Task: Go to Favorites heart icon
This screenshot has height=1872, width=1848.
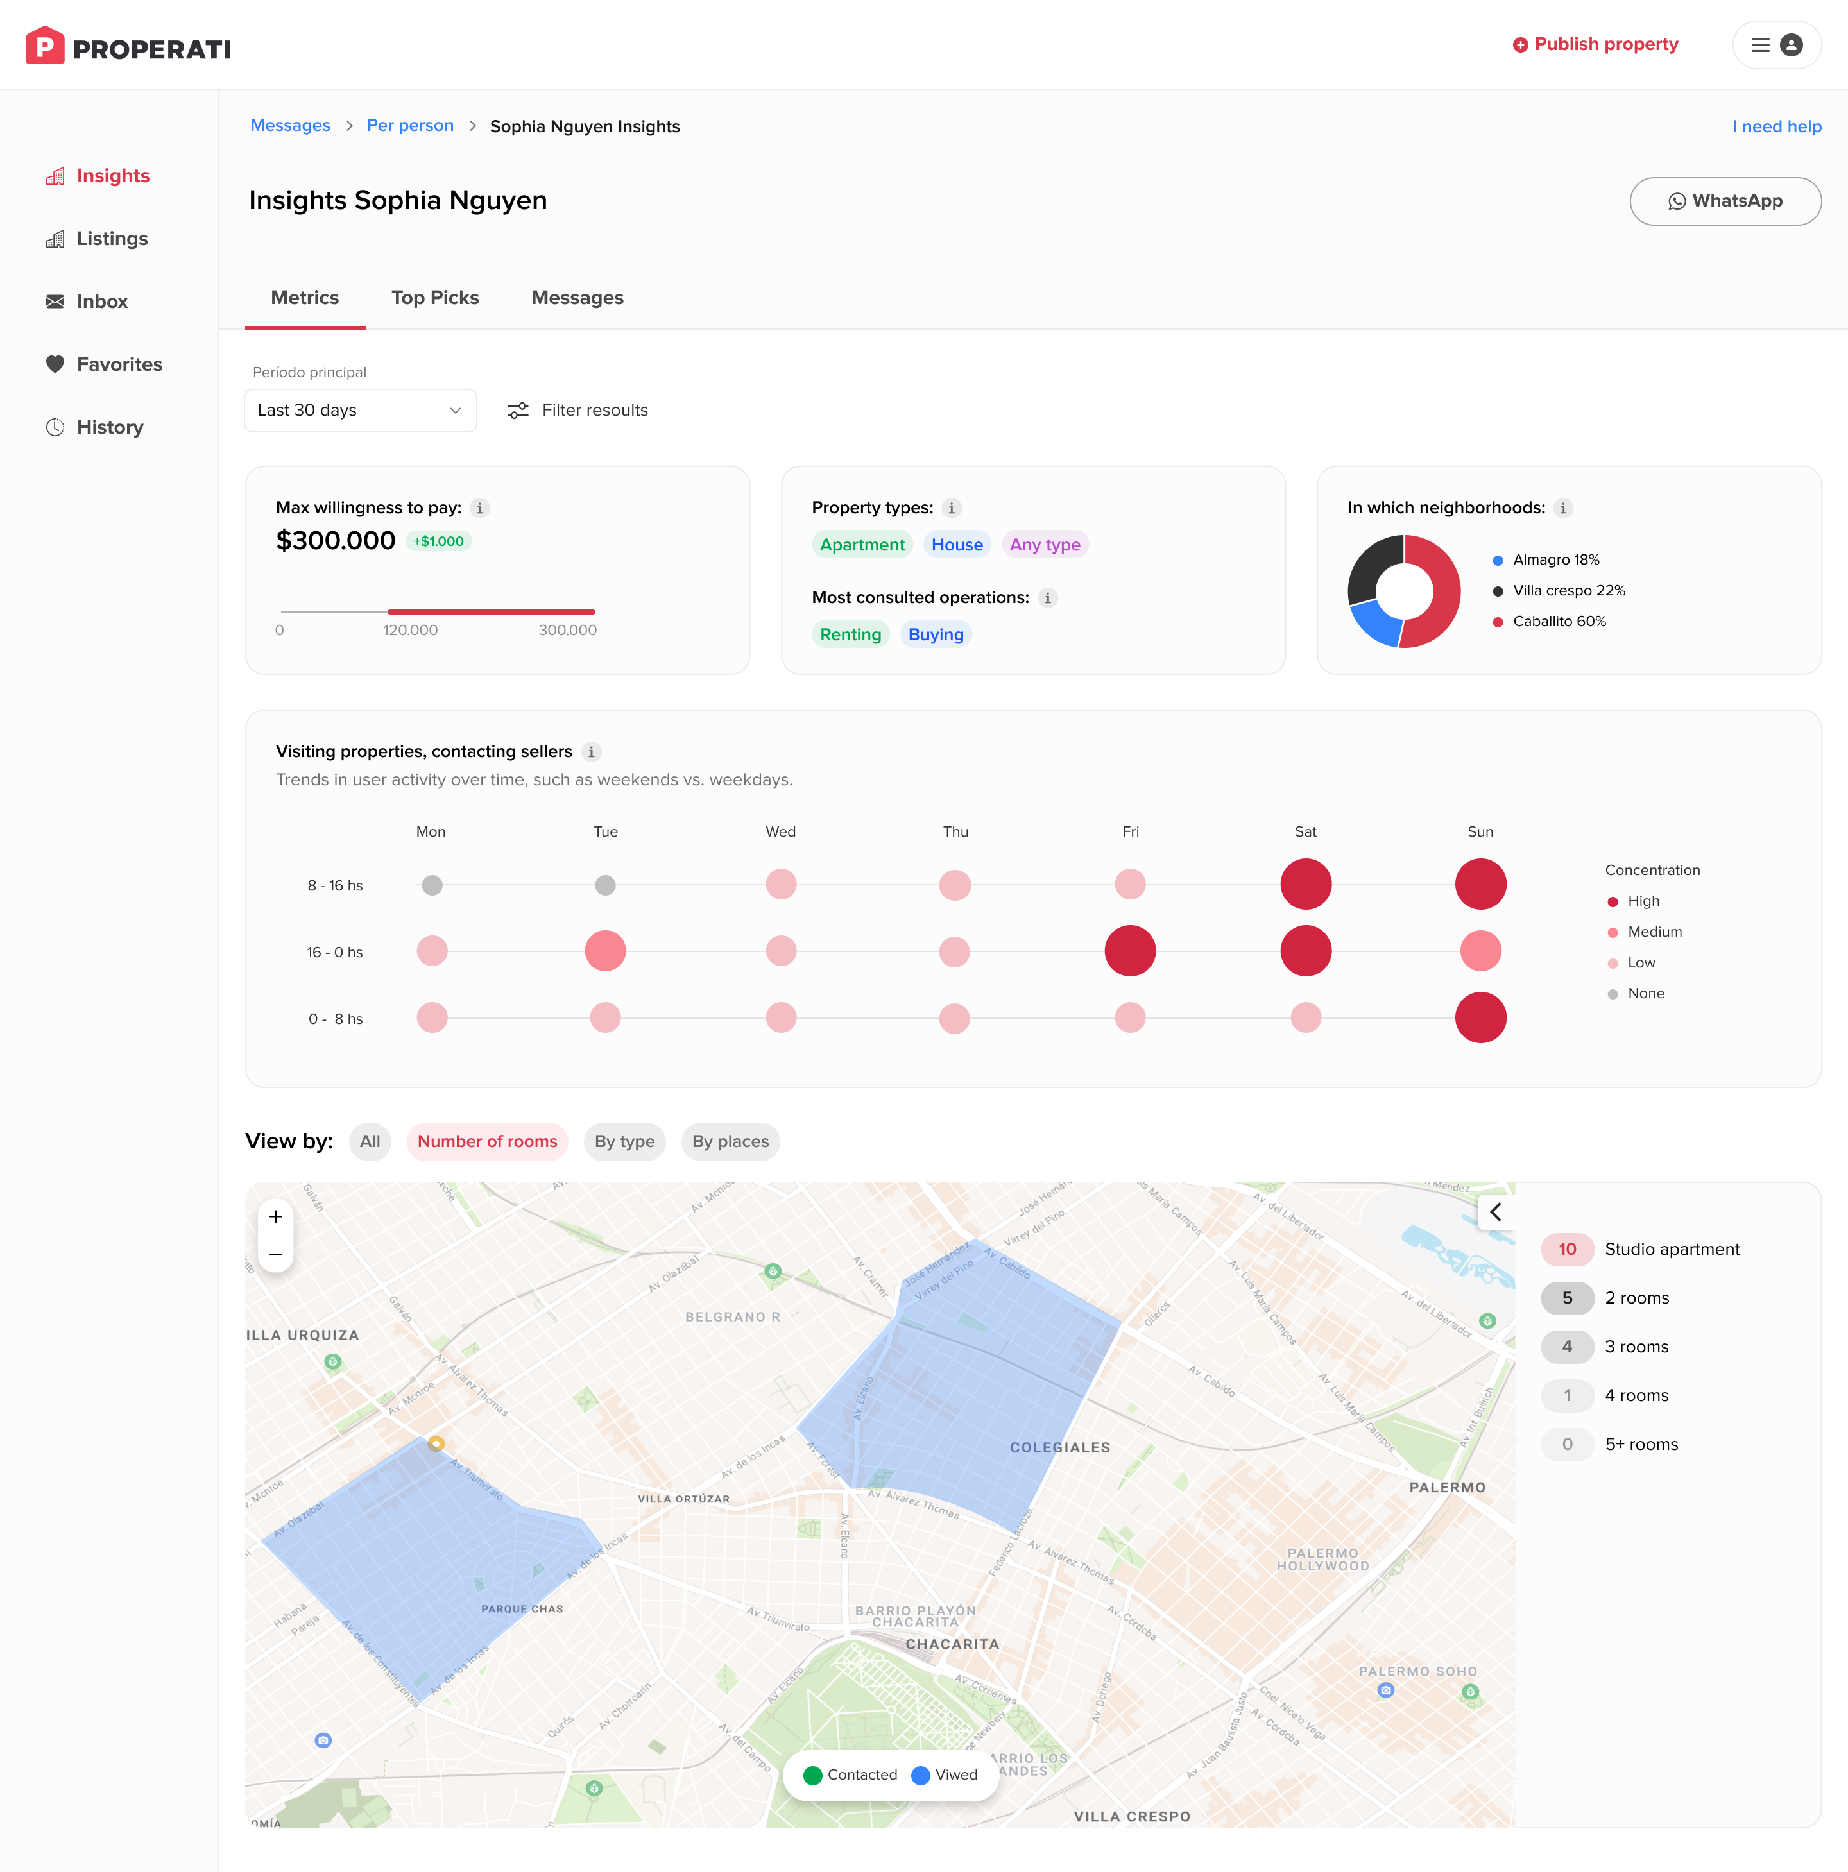Action: point(55,364)
